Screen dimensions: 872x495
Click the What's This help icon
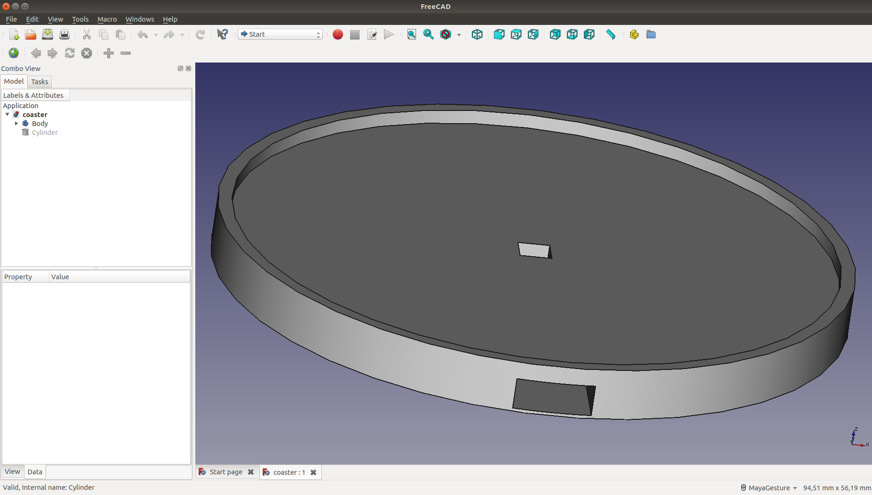(222, 34)
